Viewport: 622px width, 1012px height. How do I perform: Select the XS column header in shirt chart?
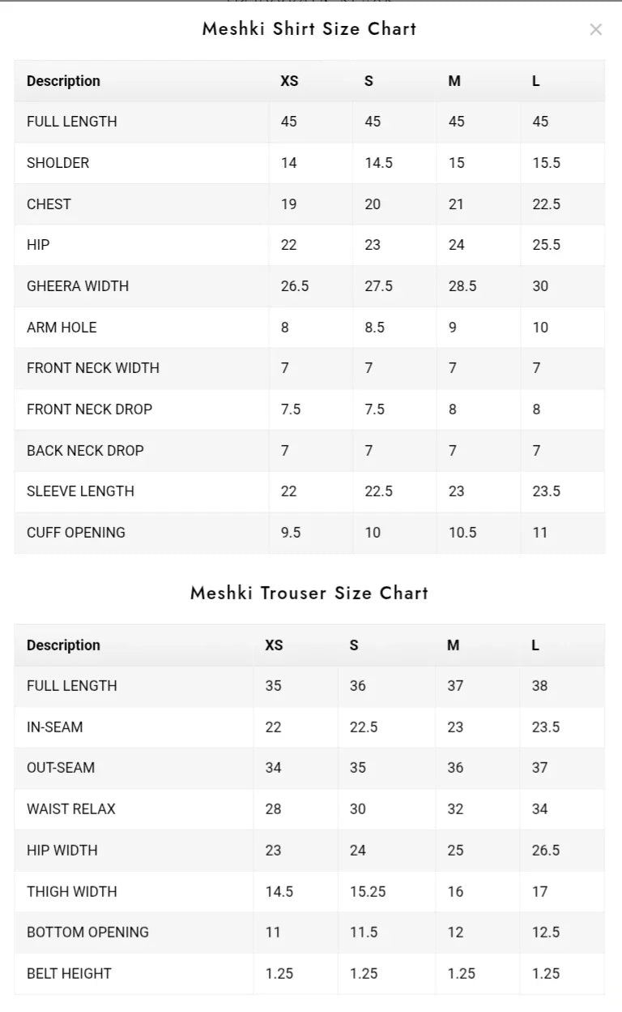pos(289,81)
